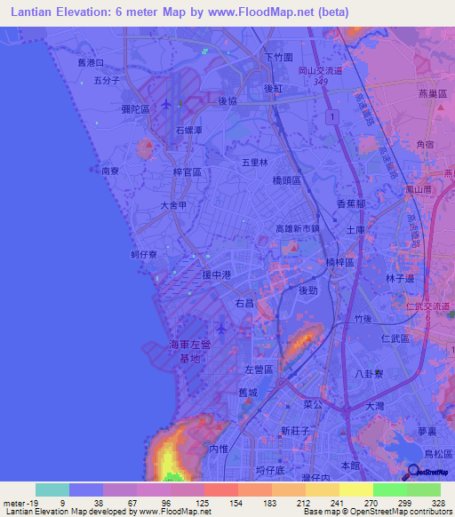Click the 右昌 place label

click(244, 303)
